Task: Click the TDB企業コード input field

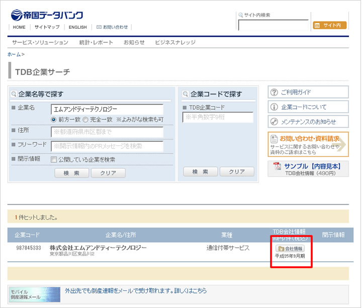Action: pos(218,117)
